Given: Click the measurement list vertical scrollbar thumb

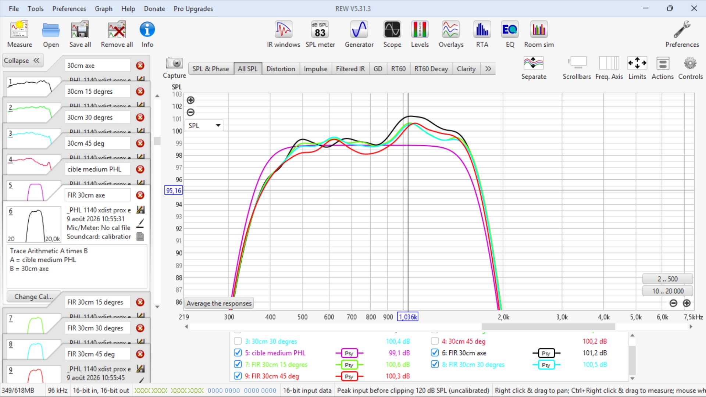Looking at the screenshot, I should 157,141.
